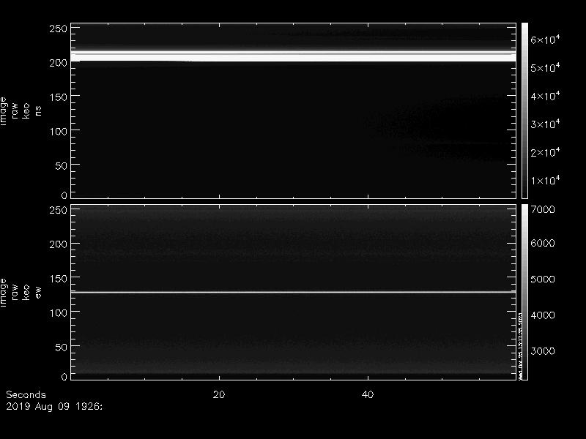Image resolution: width=586 pixels, height=439 pixels.
Task: Click the '50' tick of ns keogram
Action: pyautogui.click(x=62, y=166)
